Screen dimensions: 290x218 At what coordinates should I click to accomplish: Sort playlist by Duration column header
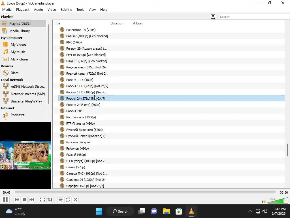pyautogui.click(x=120, y=23)
